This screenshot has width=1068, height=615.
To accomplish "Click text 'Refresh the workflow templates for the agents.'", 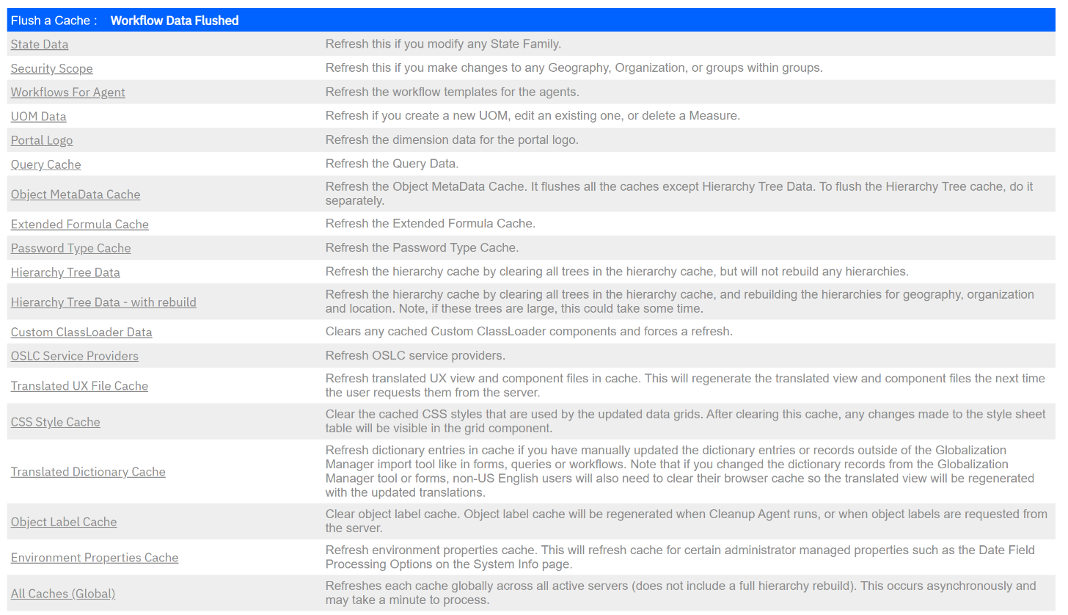I will [453, 92].
